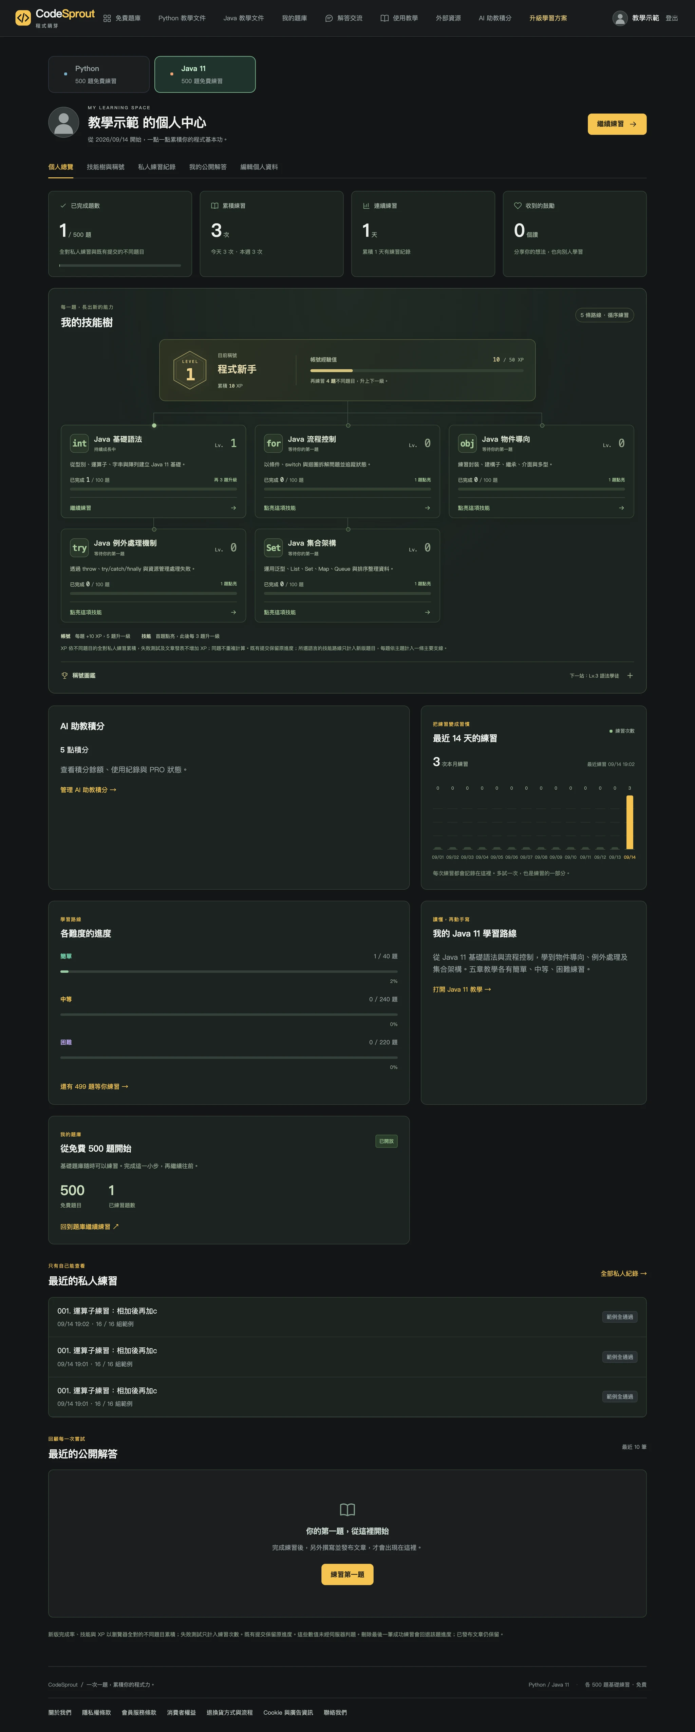The width and height of the screenshot is (695, 1732).
Task: Click the 09/14 bar in practice chart
Action: click(x=629, y=822)
